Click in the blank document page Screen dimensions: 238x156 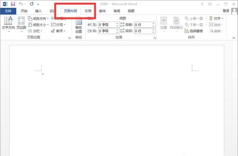pos(117,101)
